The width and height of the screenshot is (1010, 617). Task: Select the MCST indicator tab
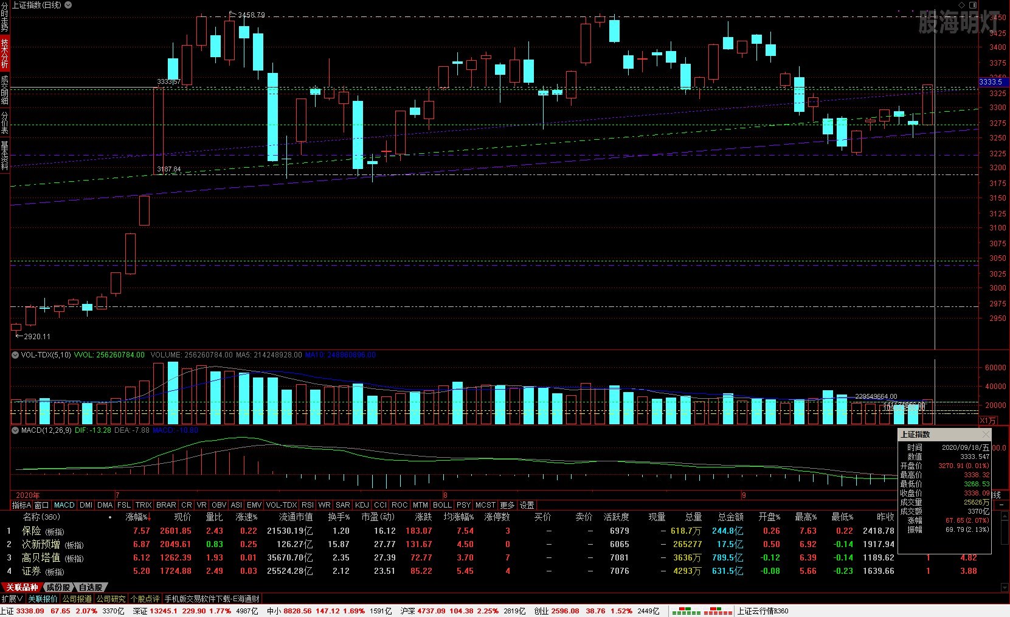pyautogui.click(x=485, y=505)
